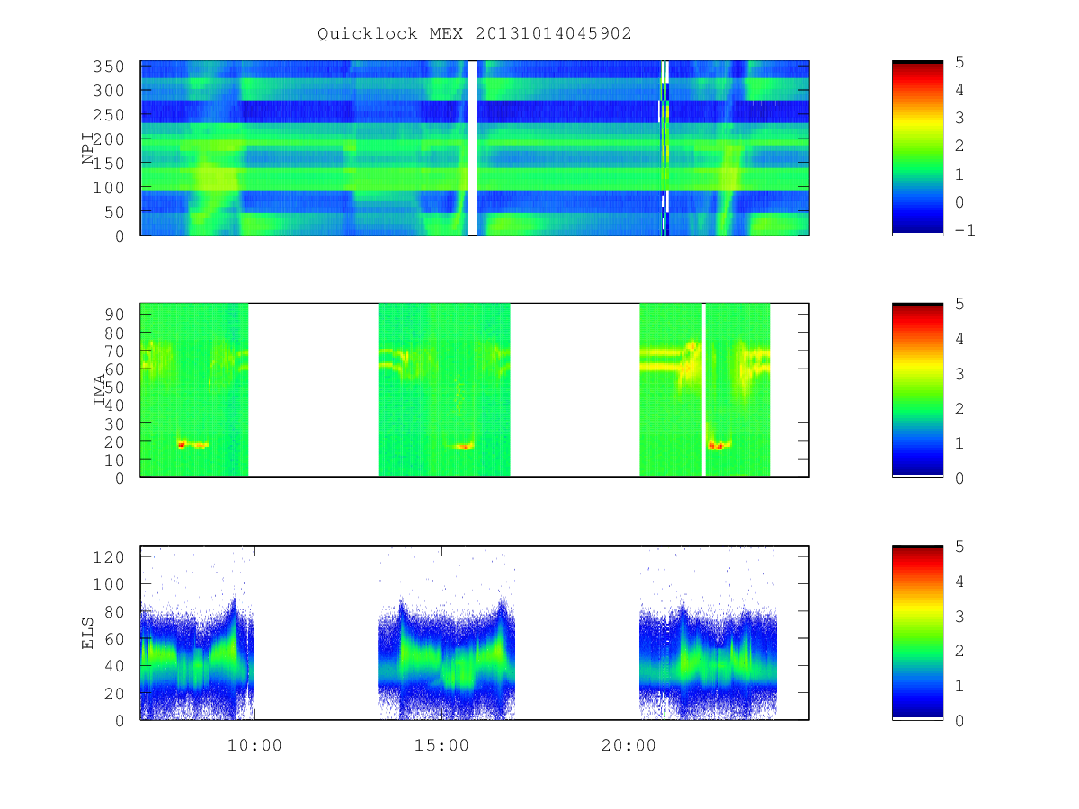Click the title "Quicklook MEX 20131014045902"

[475, 33]
